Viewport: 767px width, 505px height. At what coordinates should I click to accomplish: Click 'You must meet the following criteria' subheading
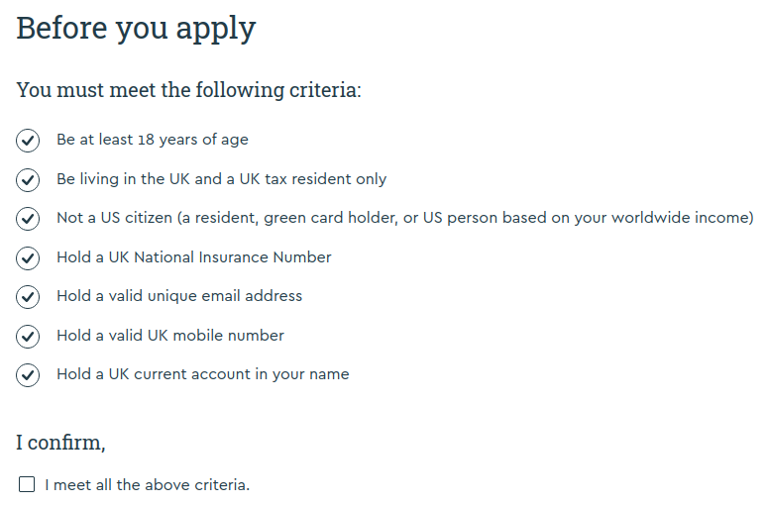pos(189,90)
